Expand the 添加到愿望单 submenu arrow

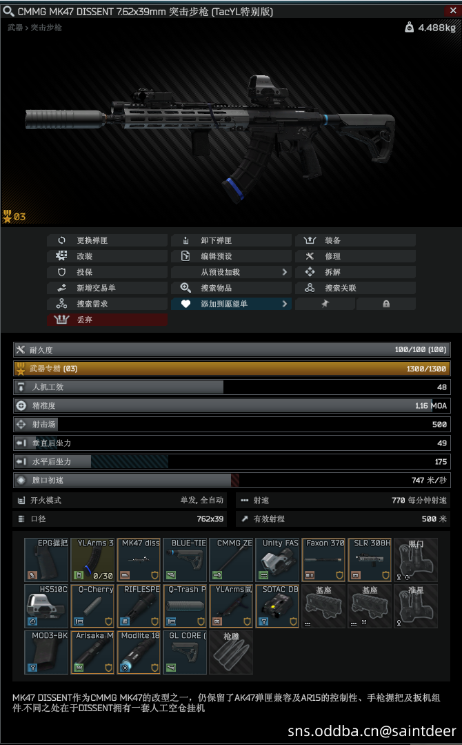(x=285, y=304)
